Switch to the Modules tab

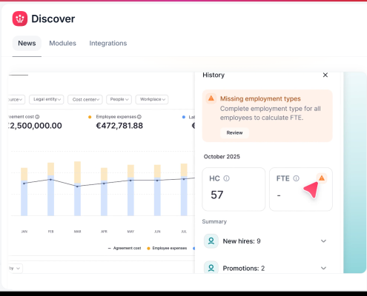(x=62, y=43)
